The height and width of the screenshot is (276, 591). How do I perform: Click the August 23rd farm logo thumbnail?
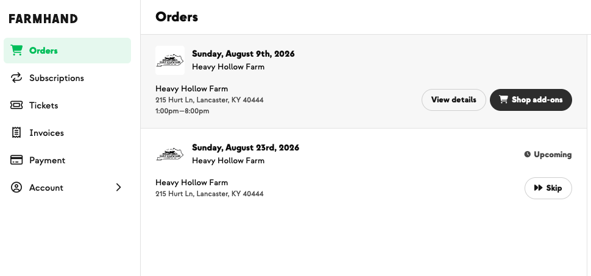click(170, 154)
